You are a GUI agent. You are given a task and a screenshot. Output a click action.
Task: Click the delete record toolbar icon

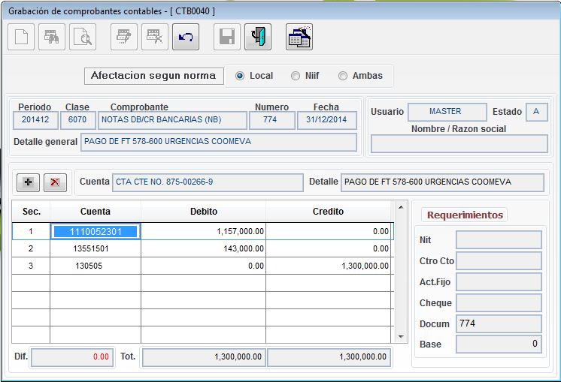[155, 37]
